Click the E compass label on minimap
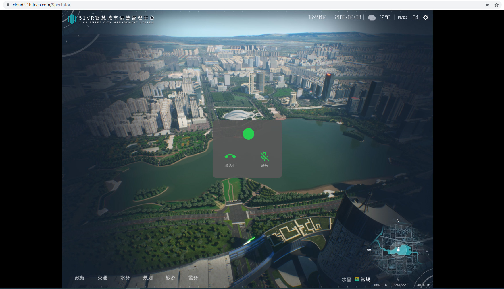Viewport: 504px width, 289px height. [x=427, y=250]
